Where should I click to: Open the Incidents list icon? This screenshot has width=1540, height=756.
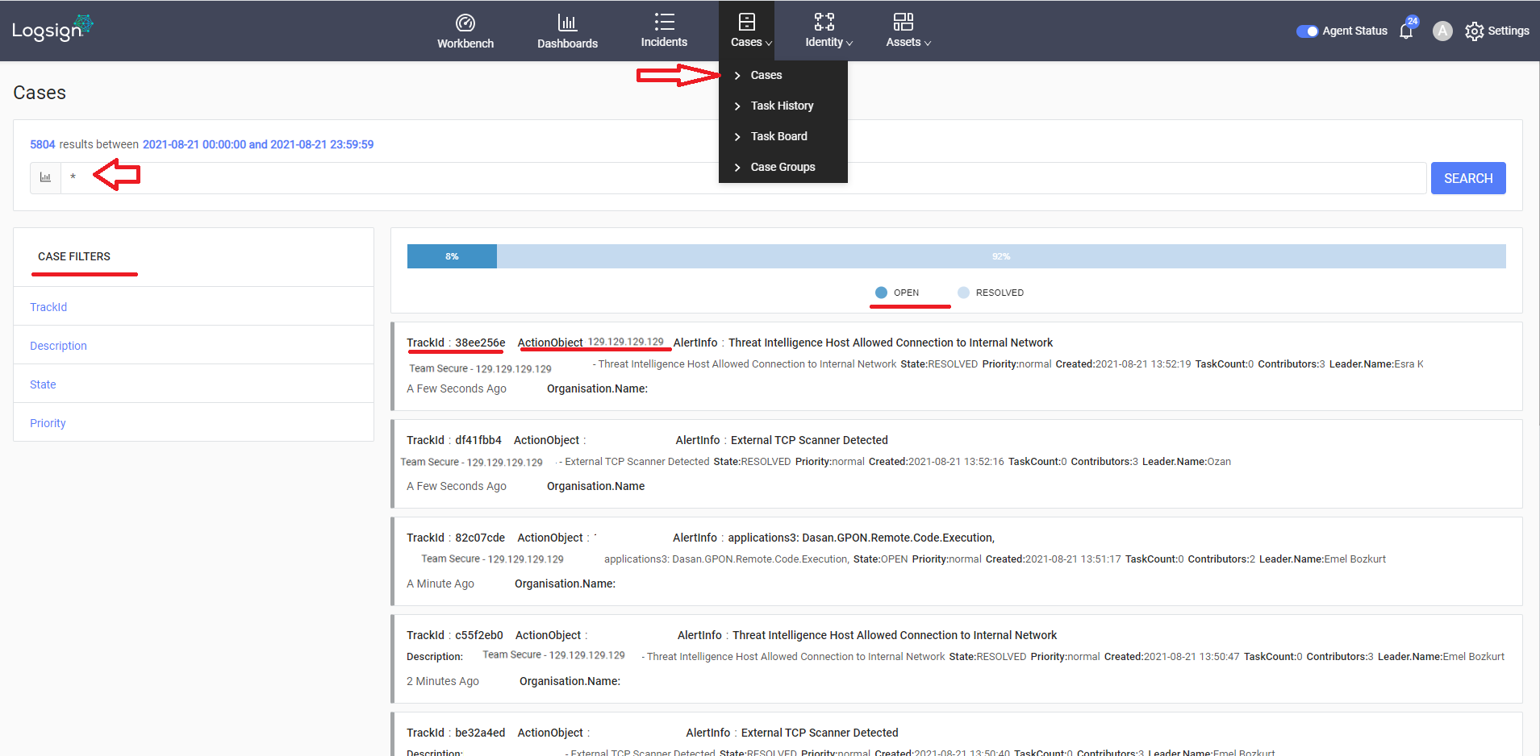click(664, 22)
